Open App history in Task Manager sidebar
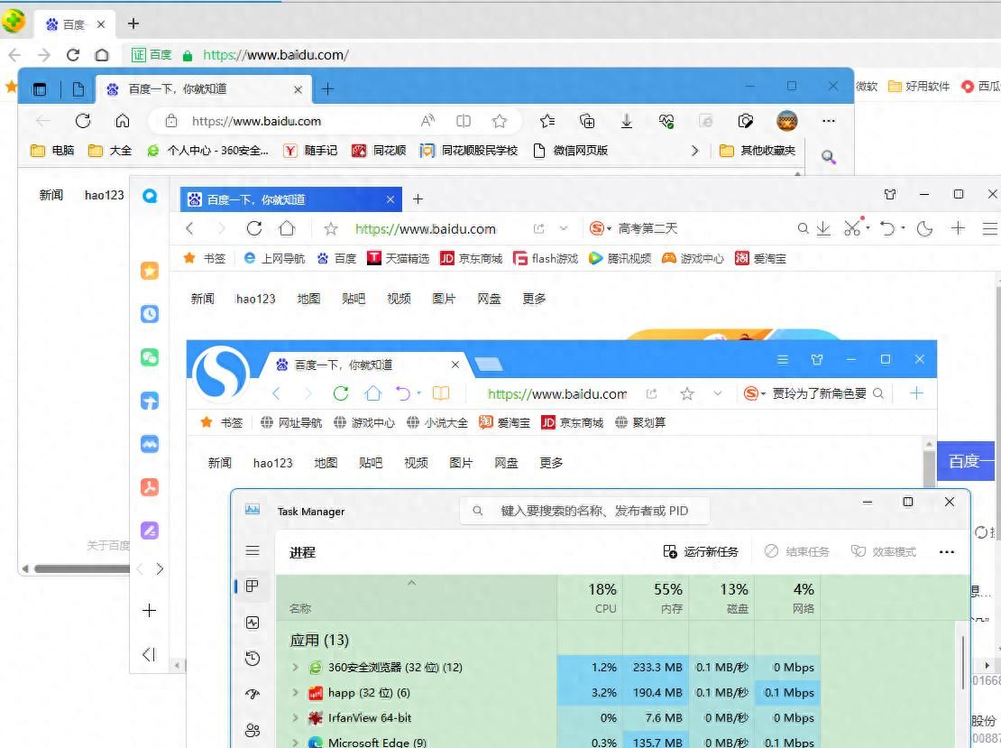Viewport: 1001px width, 748px height. [253, 659]
